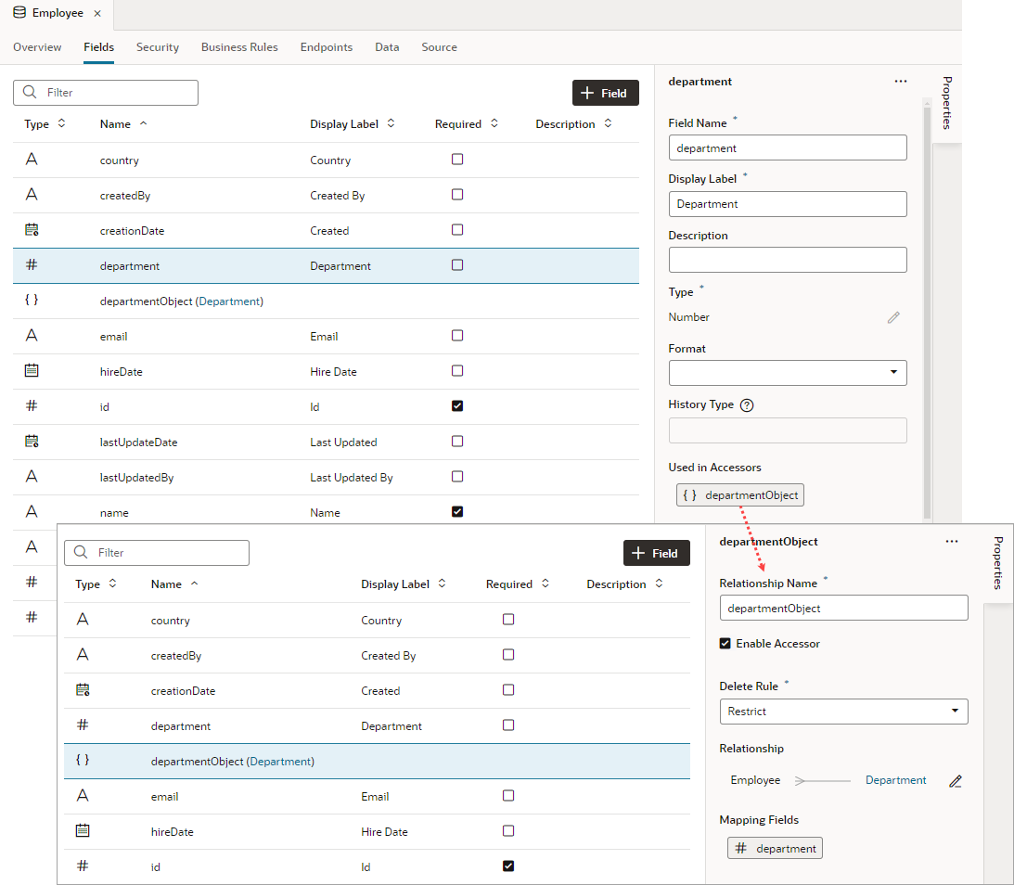Click string icon of upper name row
The width and height of the screenshot is (1014, 885).
pyautogui.click(x=31, y=511)
